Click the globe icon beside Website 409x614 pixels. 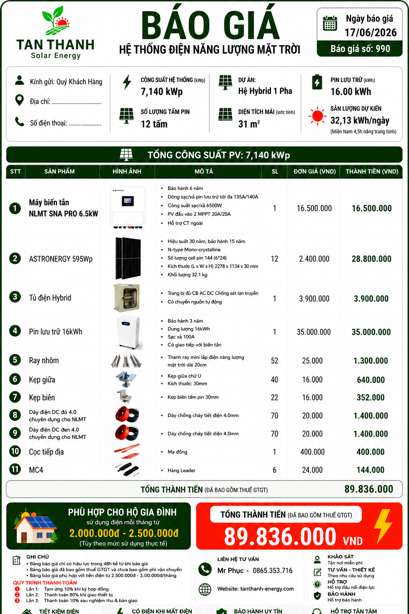click(x=205, y=589)
